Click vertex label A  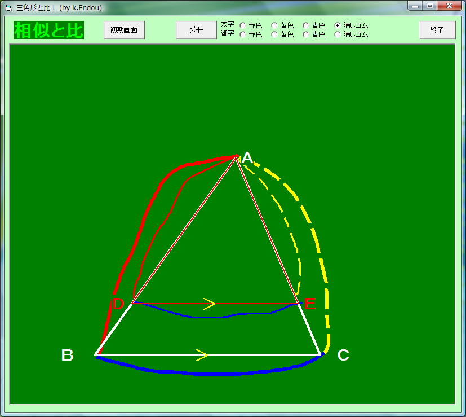(x=247, y=158)
